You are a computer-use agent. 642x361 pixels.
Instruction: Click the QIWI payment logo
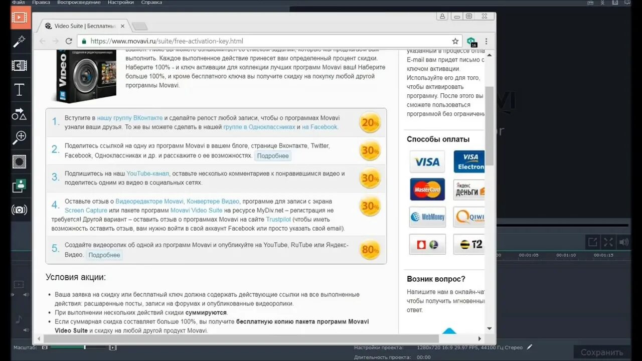pyautogui.click(x=469, y=217)
